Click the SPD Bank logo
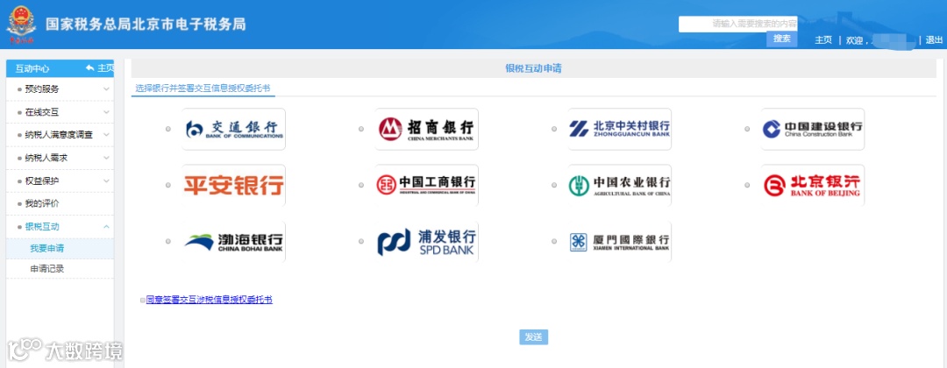Screen dimensions: 947x368 point(426,241)
